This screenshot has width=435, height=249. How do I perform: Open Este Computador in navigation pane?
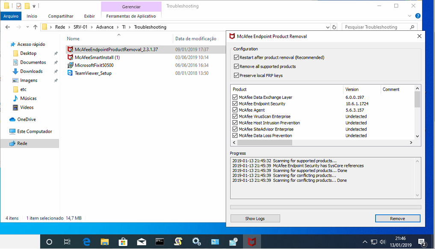click(x=34, y=131)
